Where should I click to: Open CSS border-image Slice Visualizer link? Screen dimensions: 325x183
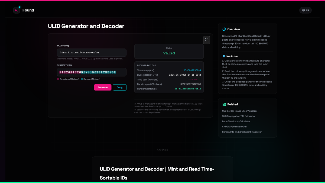tap(240, 111)
